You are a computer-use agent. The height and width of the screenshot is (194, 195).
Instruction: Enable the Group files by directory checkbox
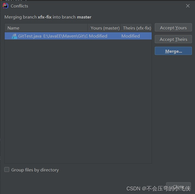(7, 170)
